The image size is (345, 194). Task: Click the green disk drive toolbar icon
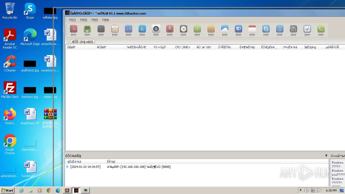[87, 29]
